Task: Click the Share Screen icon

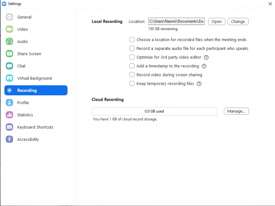Action: [9, 53]
